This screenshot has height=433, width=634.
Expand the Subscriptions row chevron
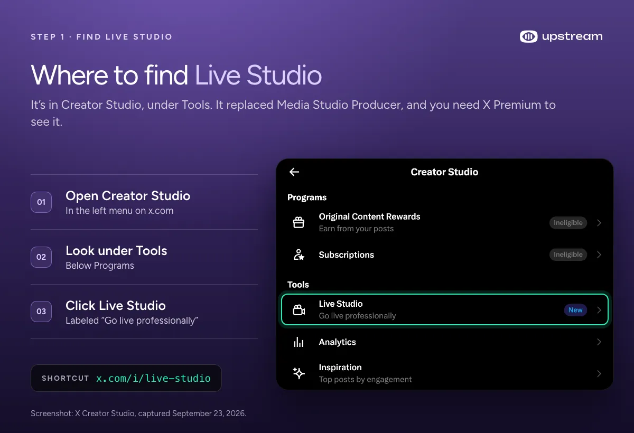(599, 255)
